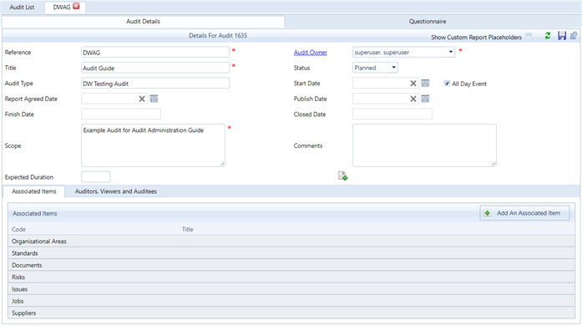Click the Code column header
Image resolution: width=582 pixels, height=326 pixels.
(x=94, y=229)
